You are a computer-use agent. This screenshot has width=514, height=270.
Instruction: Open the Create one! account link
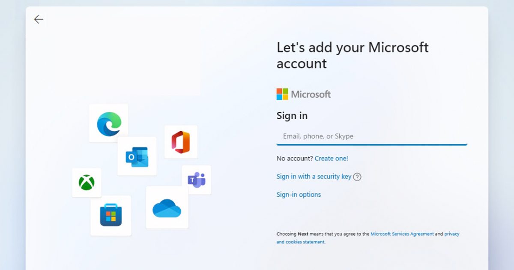(x=331, y=159)
